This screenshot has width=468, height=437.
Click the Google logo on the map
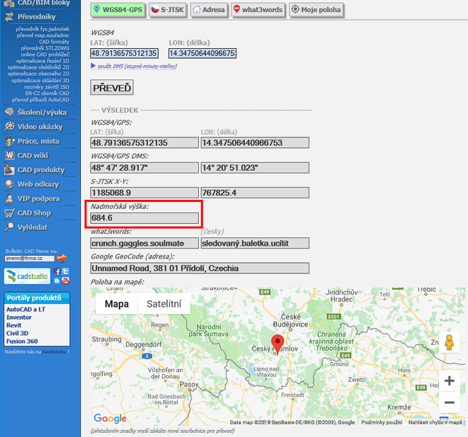click(110, 418)
